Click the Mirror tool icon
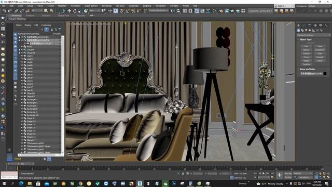 point(173,10)
